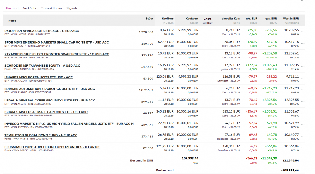Viewport: 315px width, 174px height.
Task: Click the Name column header
Action: [x=12, y=21]
